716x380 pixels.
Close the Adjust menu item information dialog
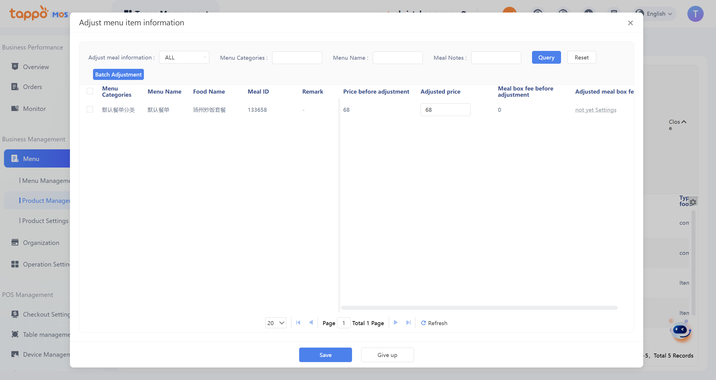(x=630, y=23)
